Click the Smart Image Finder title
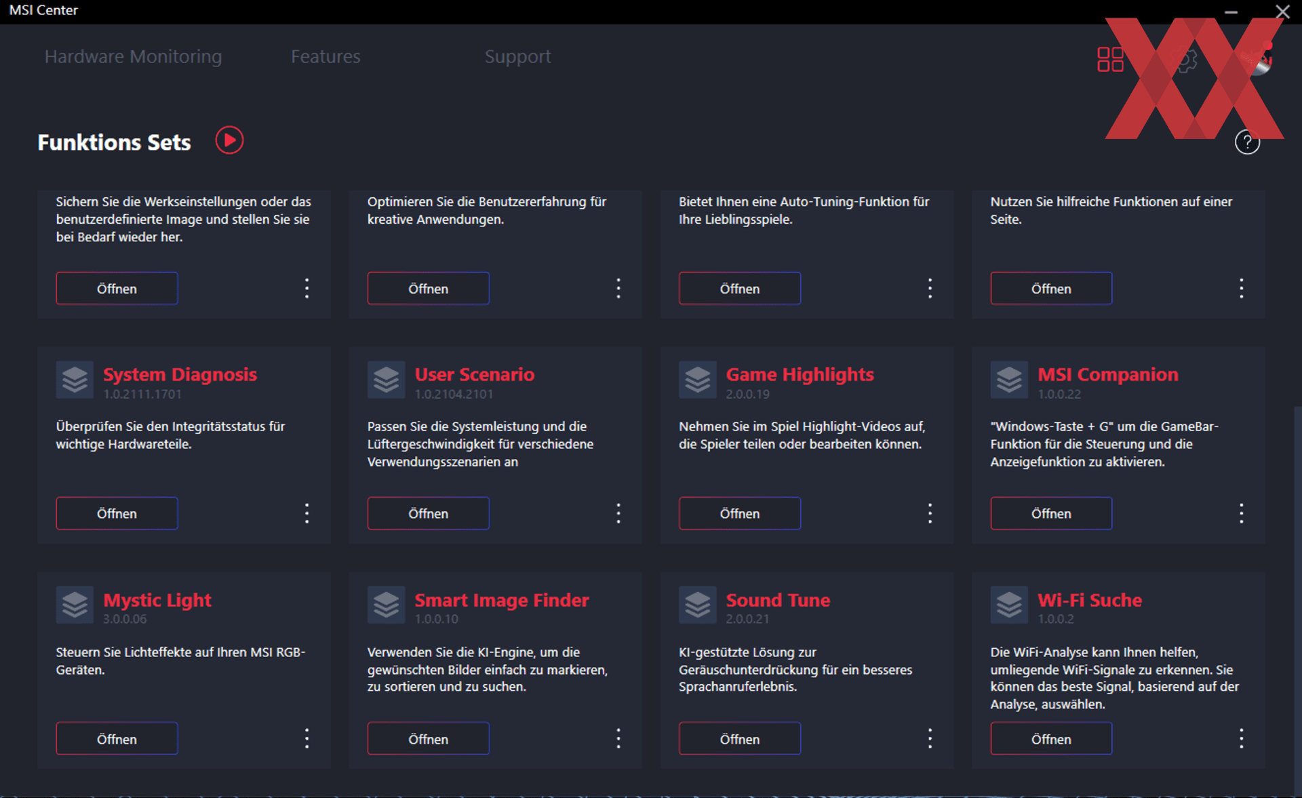The width and height of the screenshot is (1302, 798). click(501, 600)
